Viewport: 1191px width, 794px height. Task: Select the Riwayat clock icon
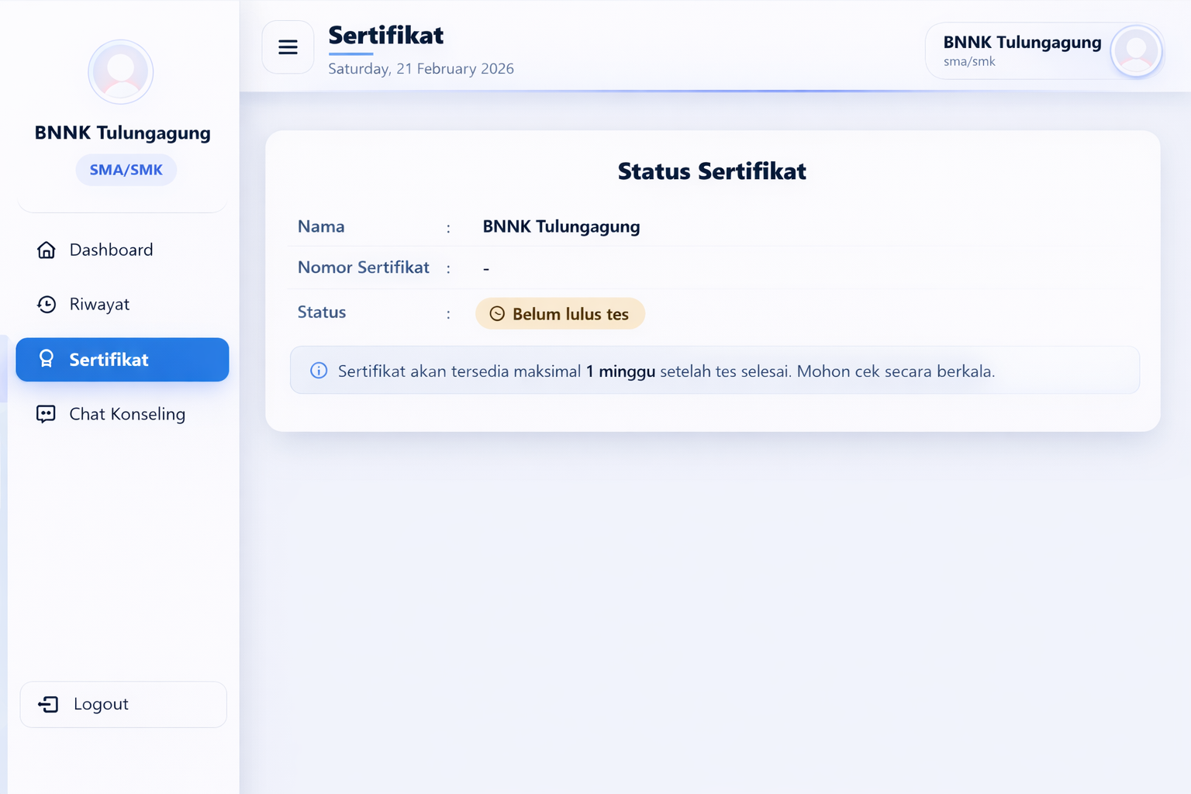[x=47, y=304]
